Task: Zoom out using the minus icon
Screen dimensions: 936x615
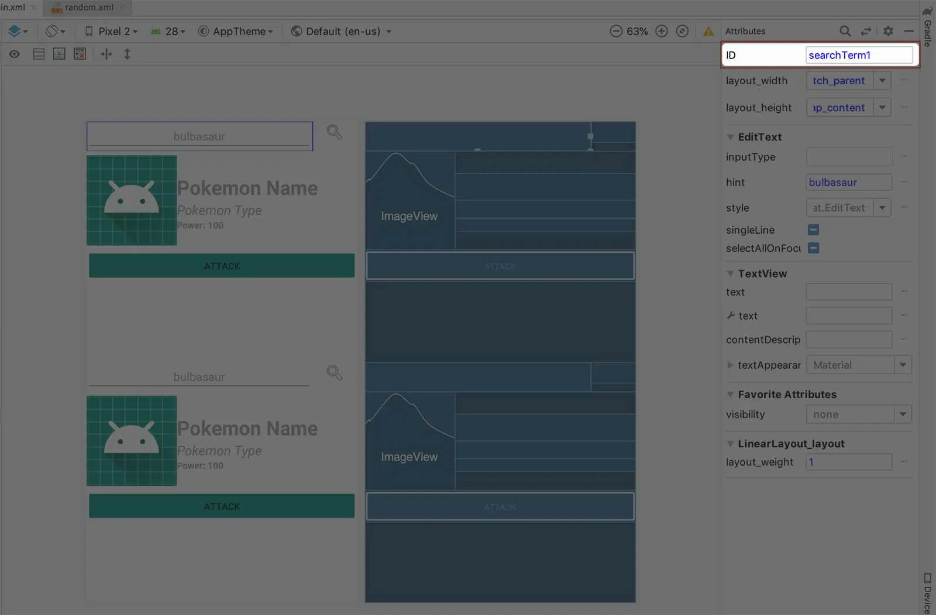Action: pyautogui.click(x=616, y=31)
